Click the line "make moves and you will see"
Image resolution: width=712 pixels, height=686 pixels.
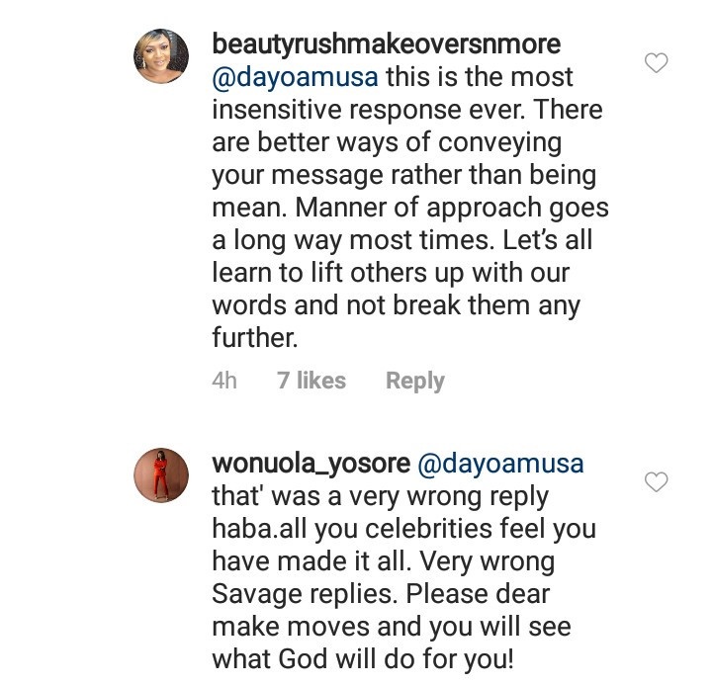(391, 629)
